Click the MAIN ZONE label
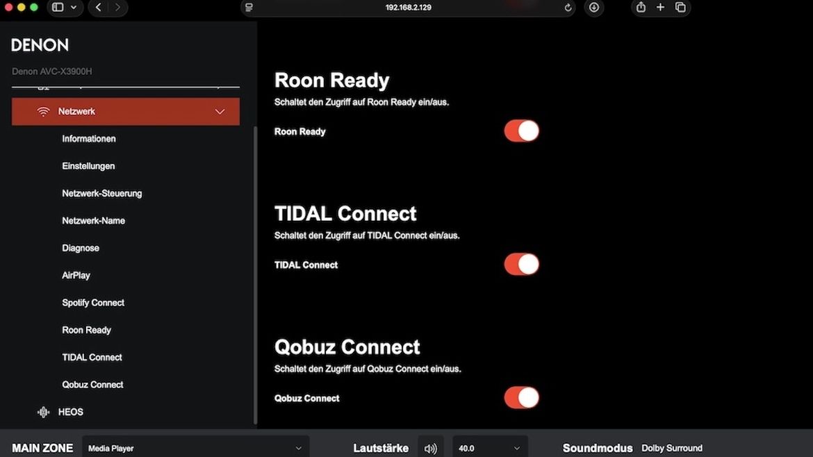 (42, 448)
